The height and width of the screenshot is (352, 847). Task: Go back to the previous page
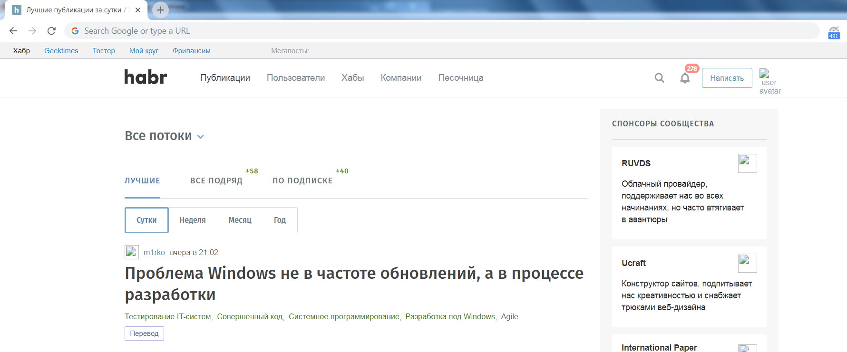(13, 31)
